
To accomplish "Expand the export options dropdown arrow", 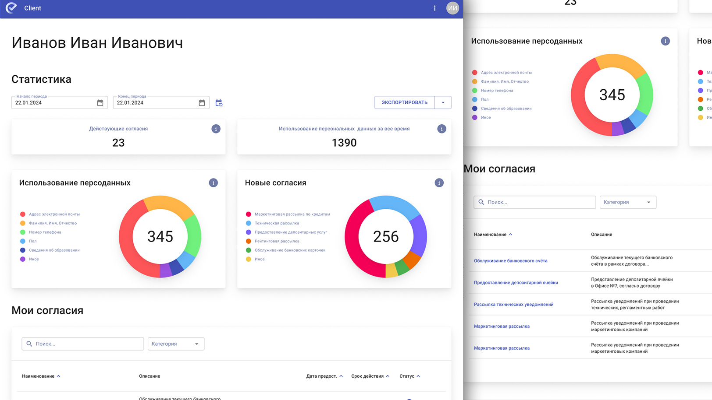I will click(x=443, y=102).
